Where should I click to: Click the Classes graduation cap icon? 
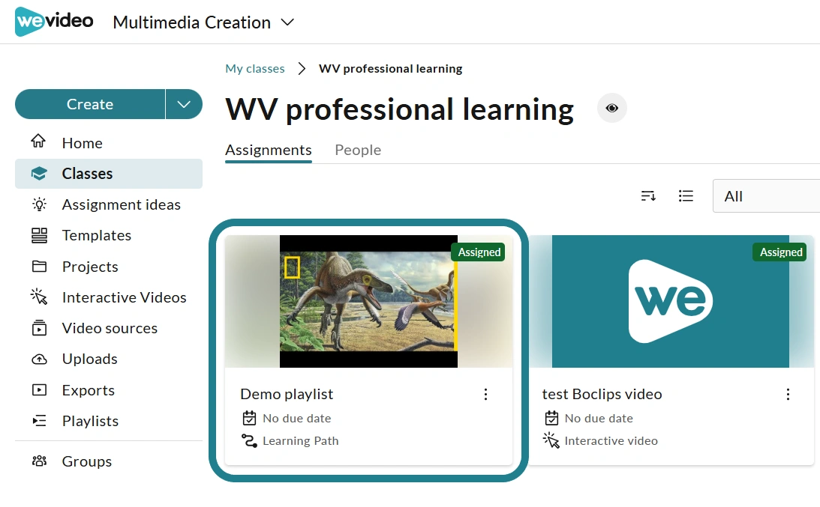click(39, 173)
